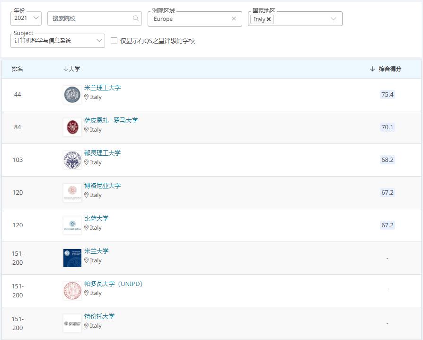Click the 70.1 score value

388,127
